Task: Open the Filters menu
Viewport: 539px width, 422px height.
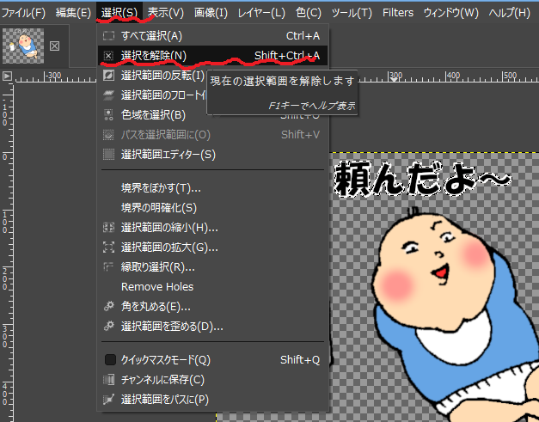Action: point(398,13)
